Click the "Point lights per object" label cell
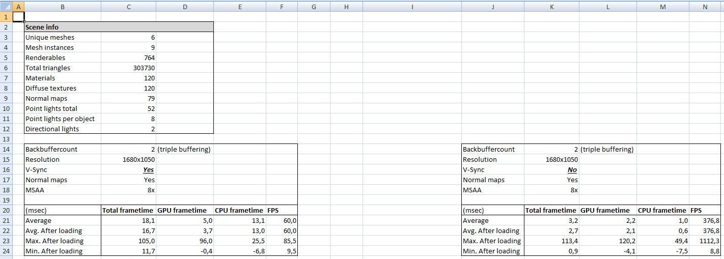 [63, 119]
